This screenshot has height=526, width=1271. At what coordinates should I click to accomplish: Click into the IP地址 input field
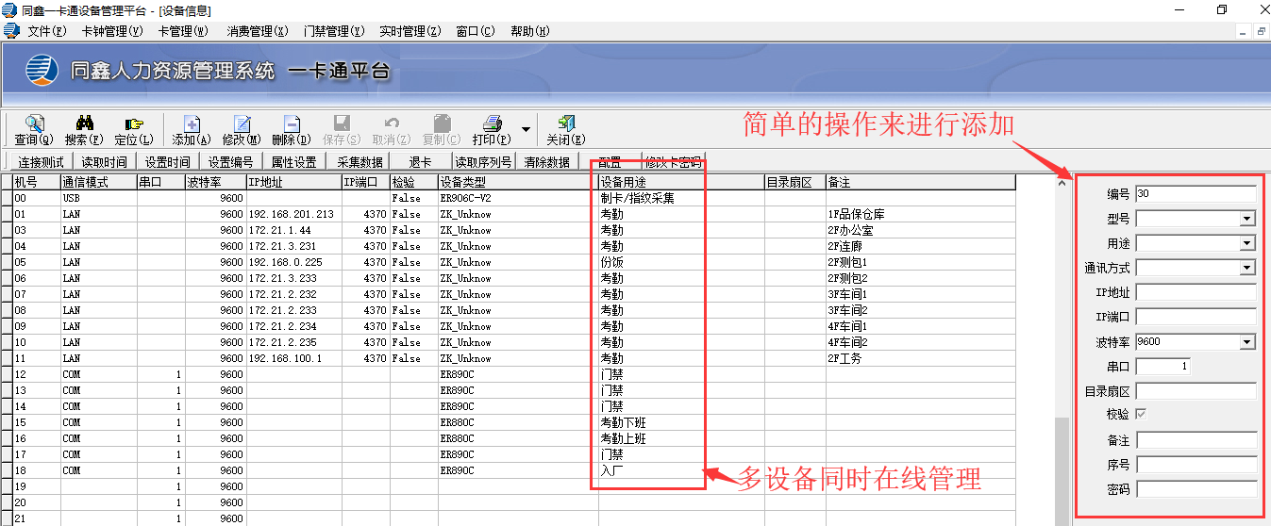[1196, 292]
